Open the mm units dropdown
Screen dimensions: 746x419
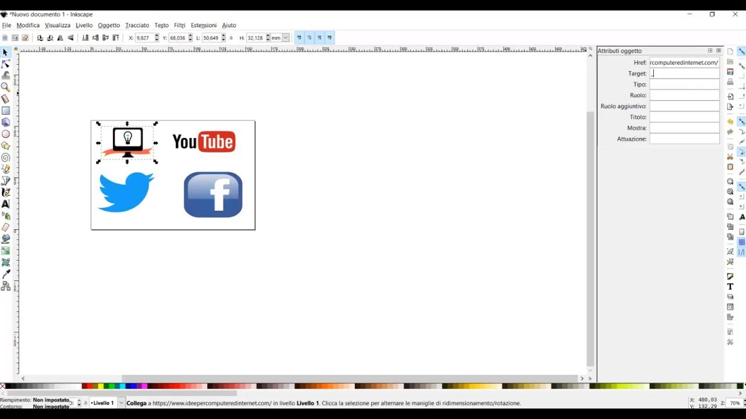286,38
